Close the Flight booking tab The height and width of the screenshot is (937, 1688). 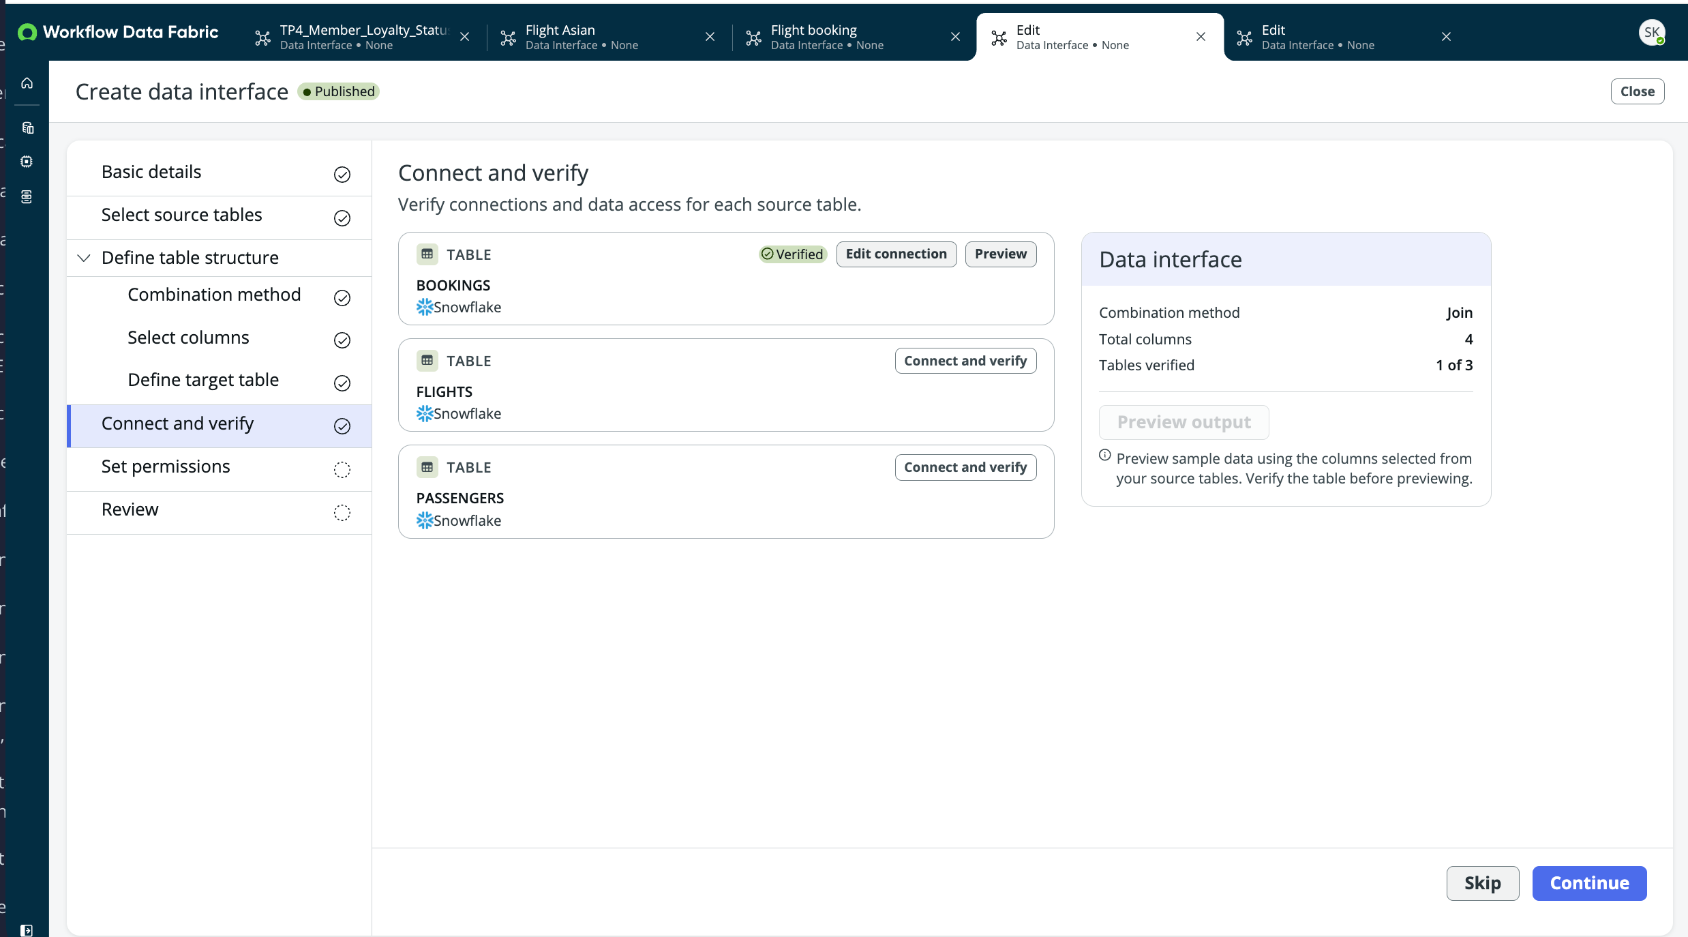(x=955, y=37)
